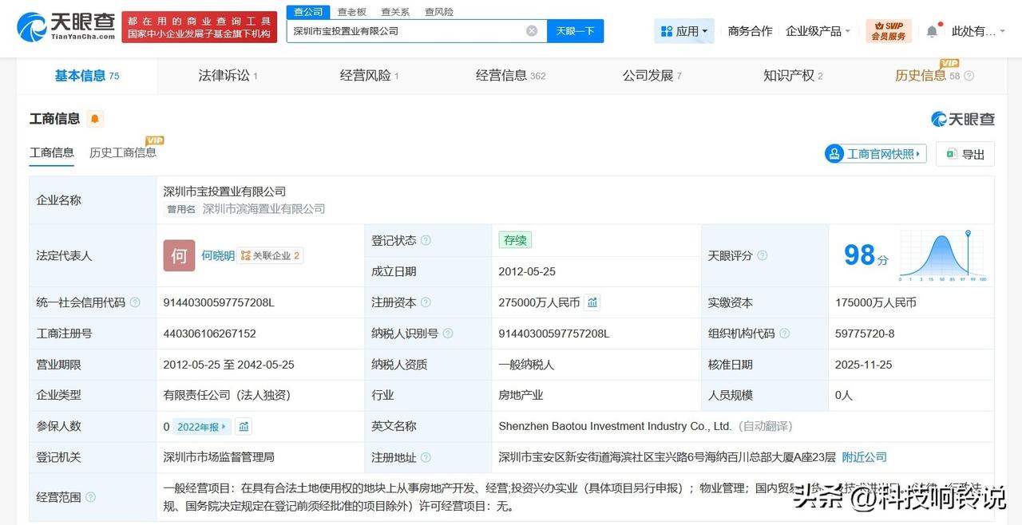1022x525 pixels.
Task: Click the help icon beside 历史信息 tab
Action: [x=969, y=76]
